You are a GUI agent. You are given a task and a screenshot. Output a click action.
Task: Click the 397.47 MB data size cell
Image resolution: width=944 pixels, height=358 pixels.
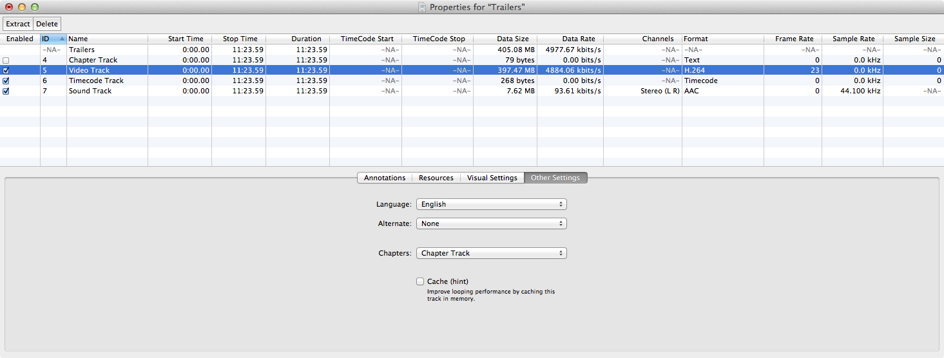(x=515, y=70)
